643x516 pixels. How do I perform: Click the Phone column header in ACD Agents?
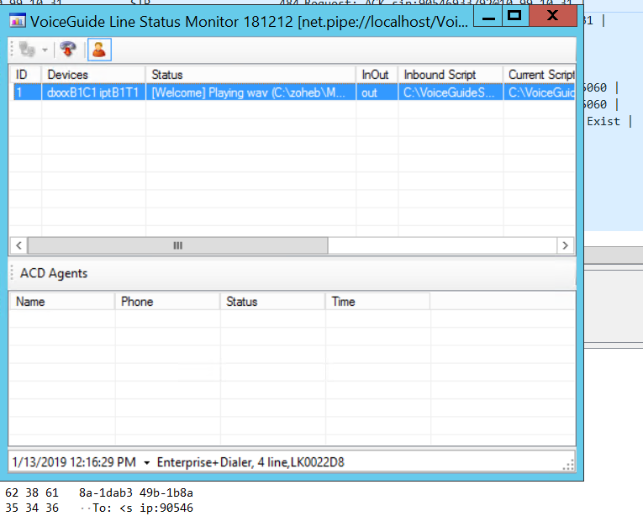click(x=167, y=302)
